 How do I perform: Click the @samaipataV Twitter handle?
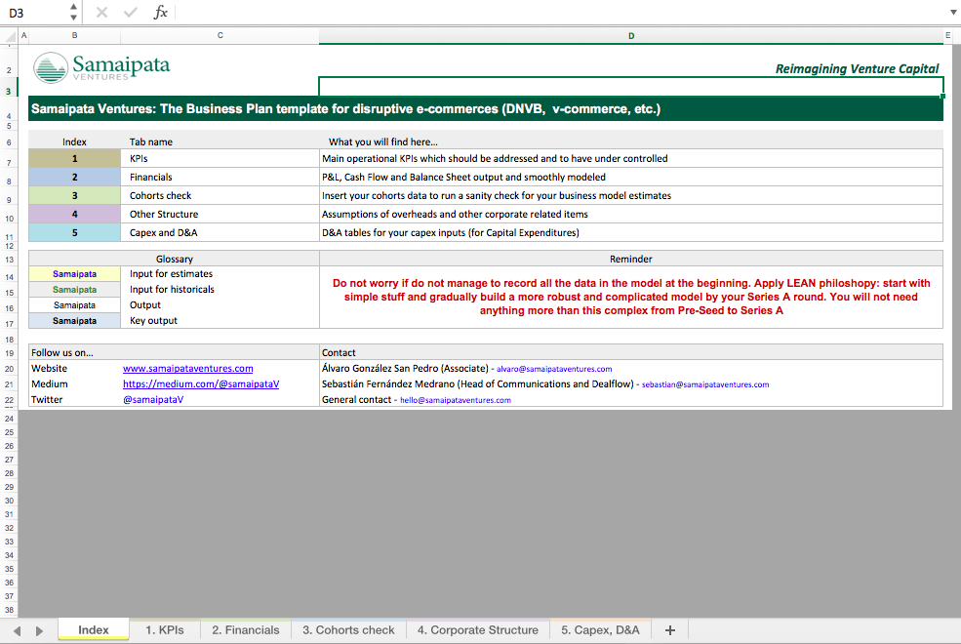153,399
